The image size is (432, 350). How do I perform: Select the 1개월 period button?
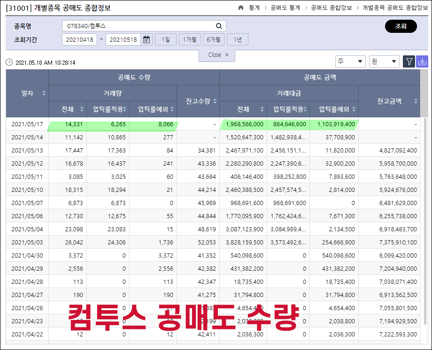pyautogui.click(x=190, y=40)
